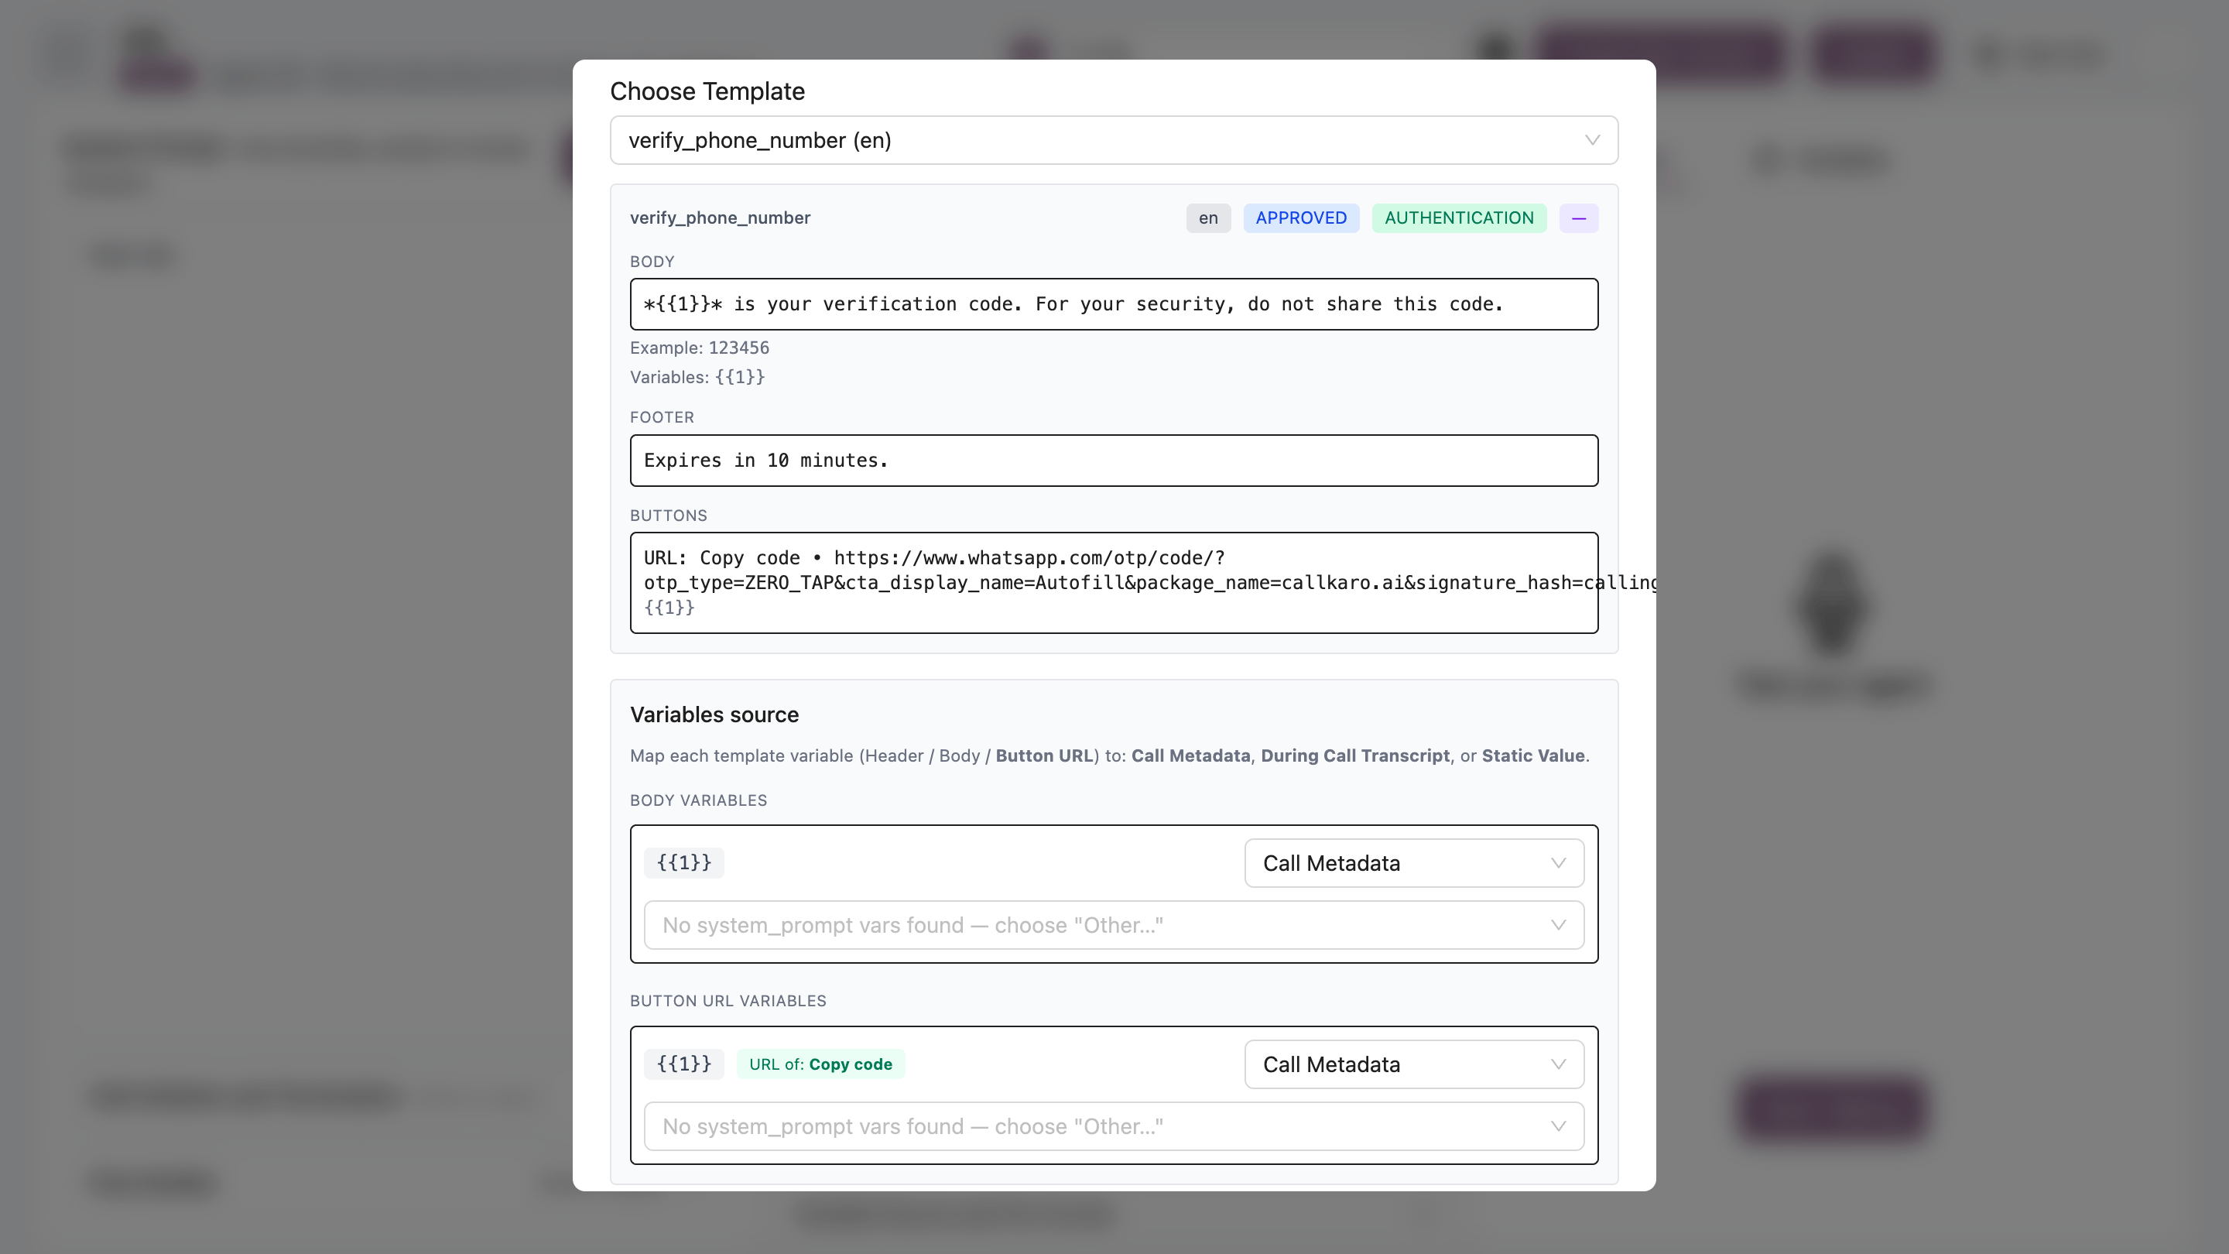Viewport: 2229px width, 1254px height.
Task: Click the {{1}} chip under Button URL Variables
Action: click(x=683, y=1064)
